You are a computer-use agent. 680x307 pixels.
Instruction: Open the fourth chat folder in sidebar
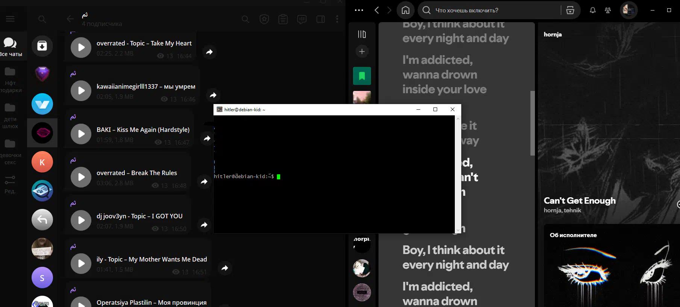pyautogui.click(x=11, y=152)
